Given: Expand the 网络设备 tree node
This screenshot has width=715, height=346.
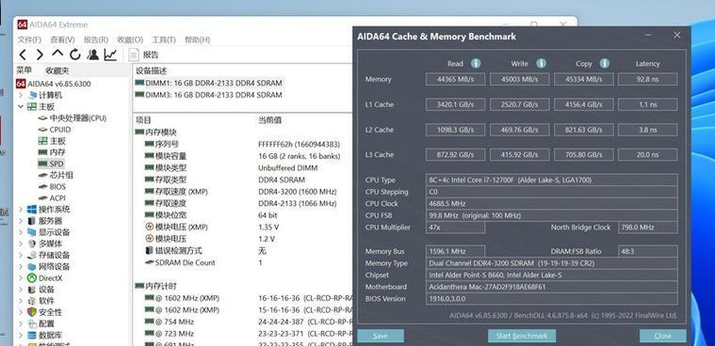Looking at the screenshot, I should click(21, 266).
